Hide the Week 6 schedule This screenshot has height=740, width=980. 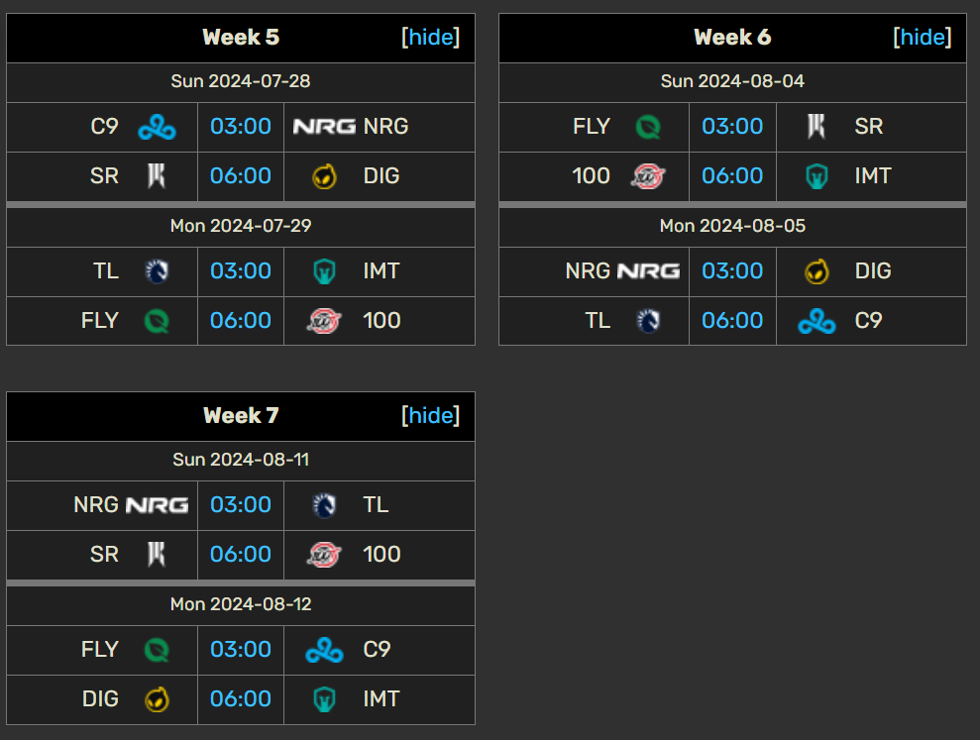[923, 38]
